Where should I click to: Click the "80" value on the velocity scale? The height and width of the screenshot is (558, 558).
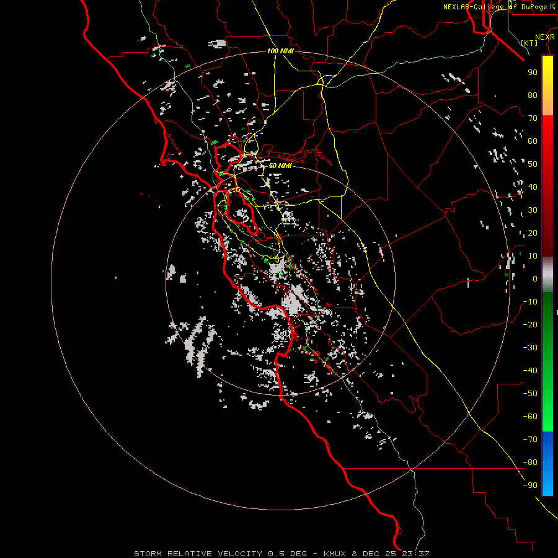(533, 95)
